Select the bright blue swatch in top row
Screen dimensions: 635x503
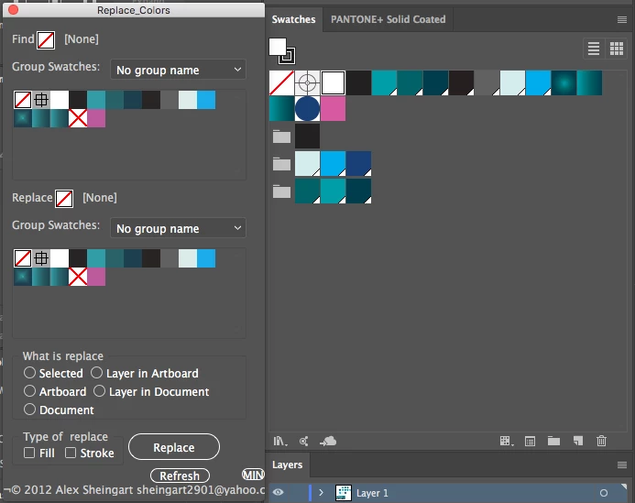(538, 83)
